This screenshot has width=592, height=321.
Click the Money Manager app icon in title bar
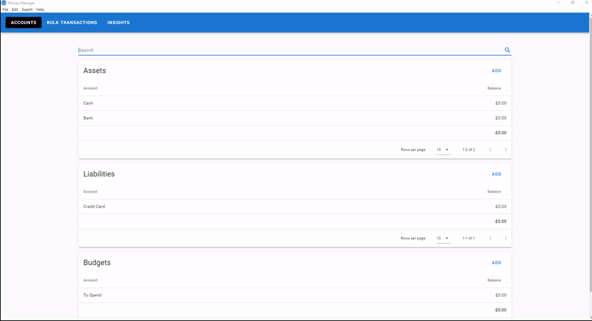4,3
